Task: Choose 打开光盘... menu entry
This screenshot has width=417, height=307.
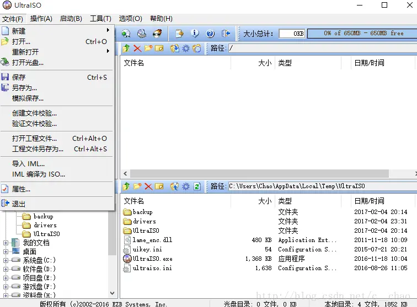Action: coord(57,63)
